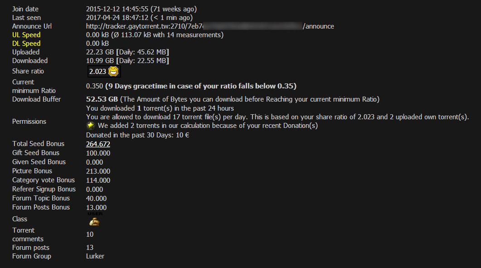Click the smiley icon beside share ratio

tap(113, 71)
